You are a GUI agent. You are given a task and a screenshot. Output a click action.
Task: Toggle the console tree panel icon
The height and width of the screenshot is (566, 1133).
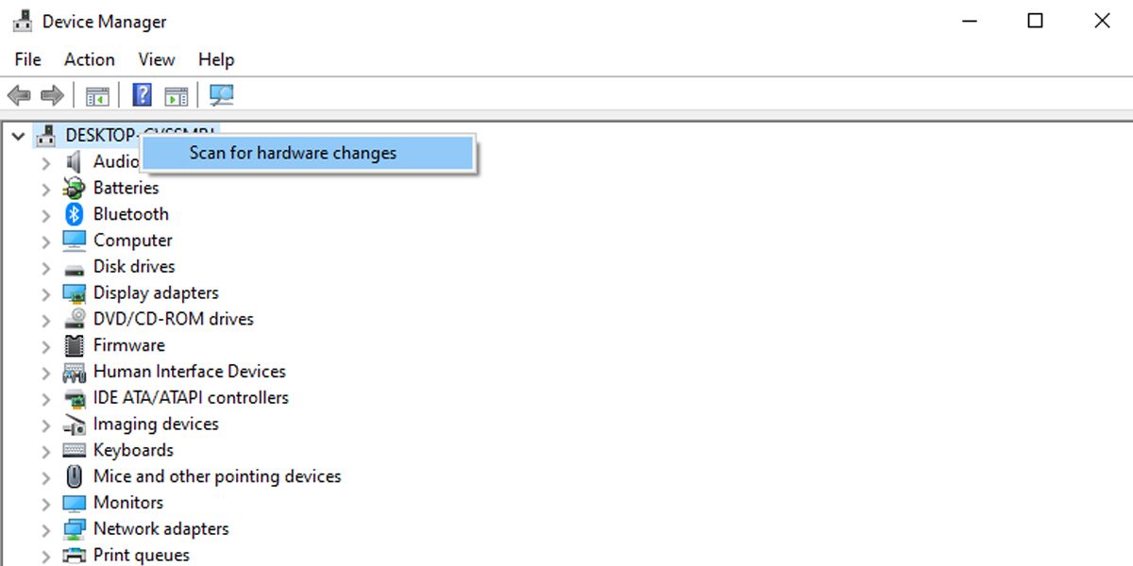coord(97,94)
